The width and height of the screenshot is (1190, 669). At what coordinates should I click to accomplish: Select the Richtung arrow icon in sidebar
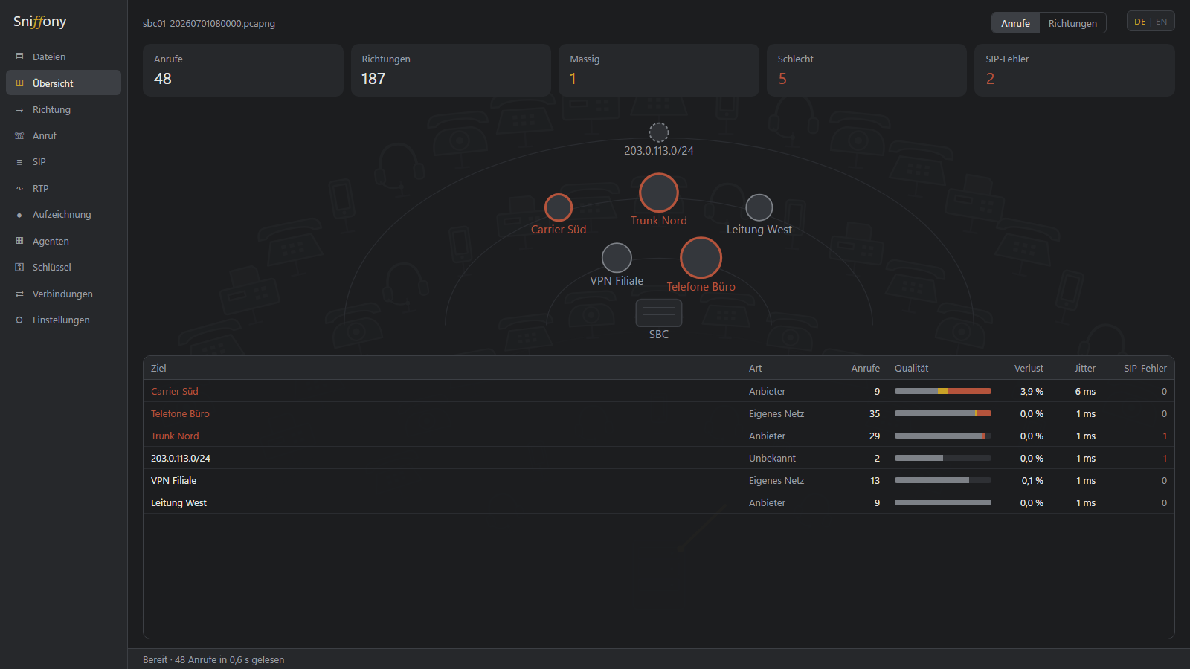19,110
